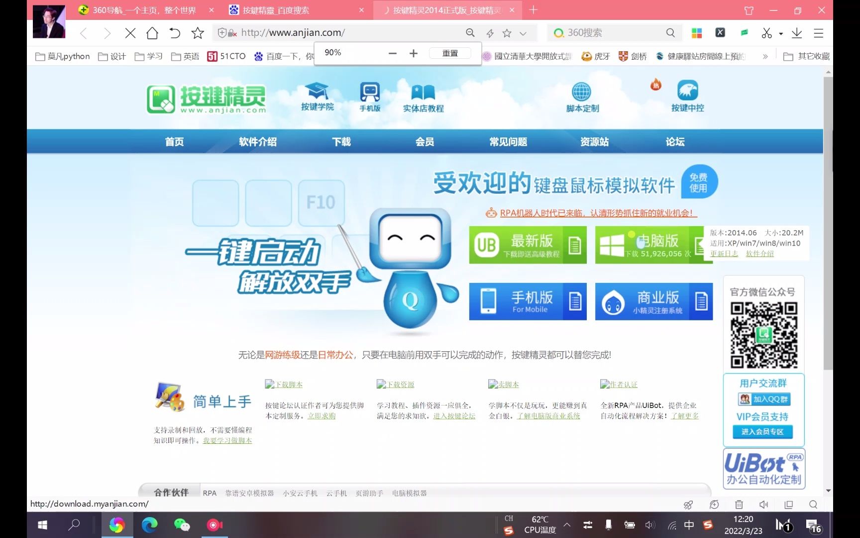The width and height of the screenshot is (860, 538).
Task: Click the 按键精灵 site logo
Action: (206, 99)
